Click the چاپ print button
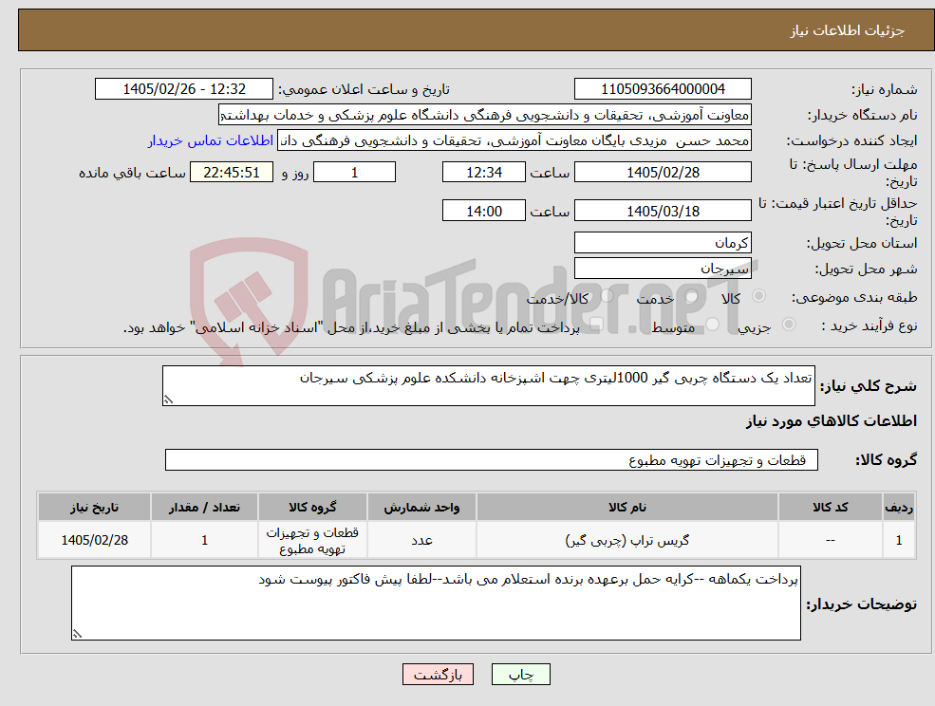 pyautogui.click(x=520, y=675)
